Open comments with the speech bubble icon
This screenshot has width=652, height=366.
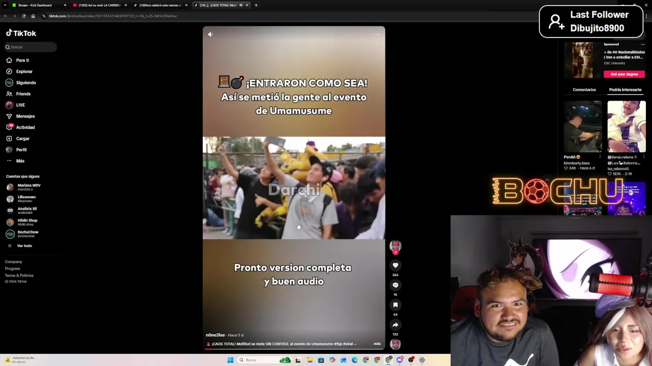pos(395,285)
